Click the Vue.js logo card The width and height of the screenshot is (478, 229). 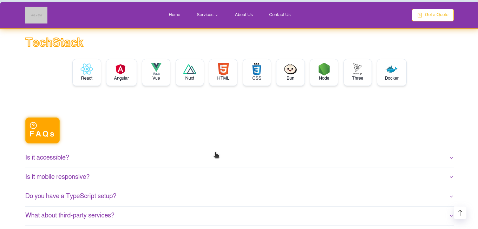click(156, 72)
